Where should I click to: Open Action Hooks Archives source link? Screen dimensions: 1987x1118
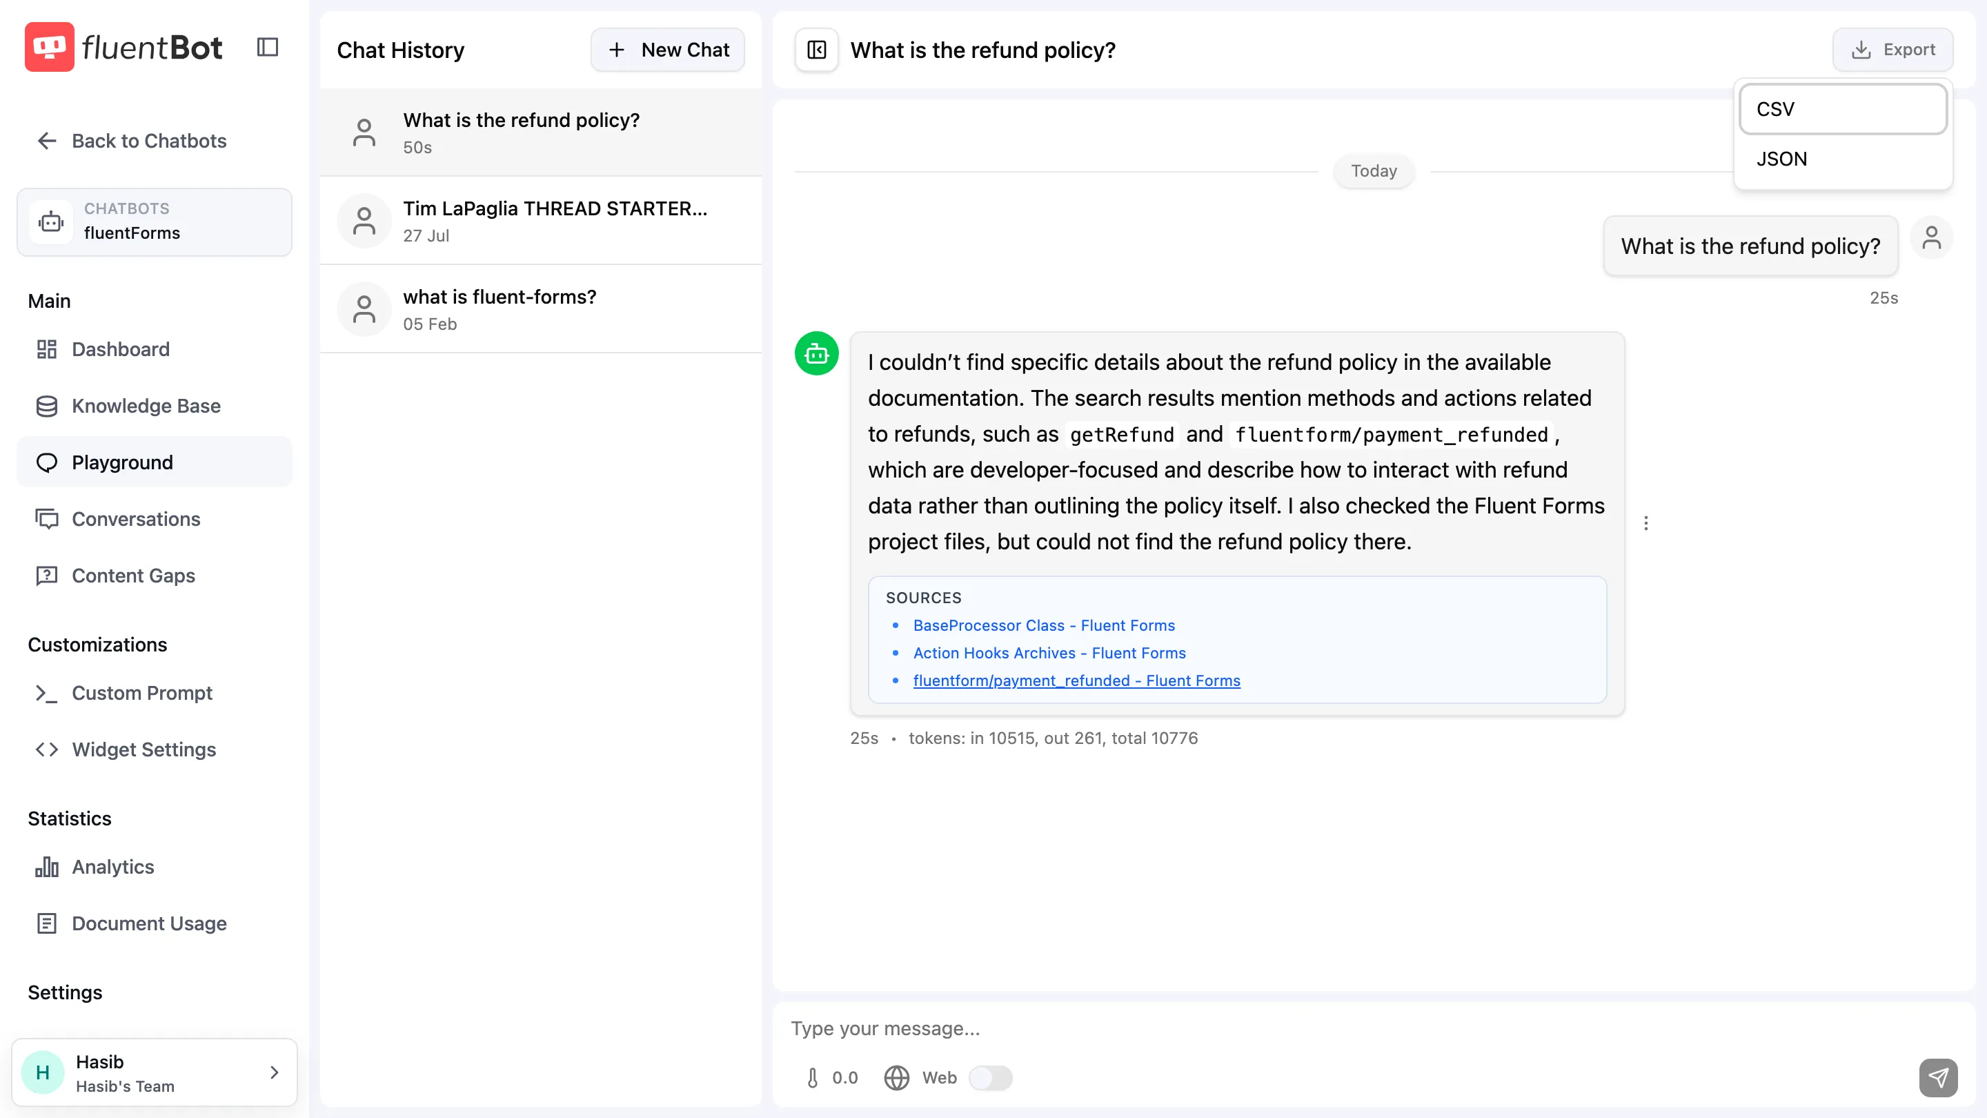(1049, 653)
